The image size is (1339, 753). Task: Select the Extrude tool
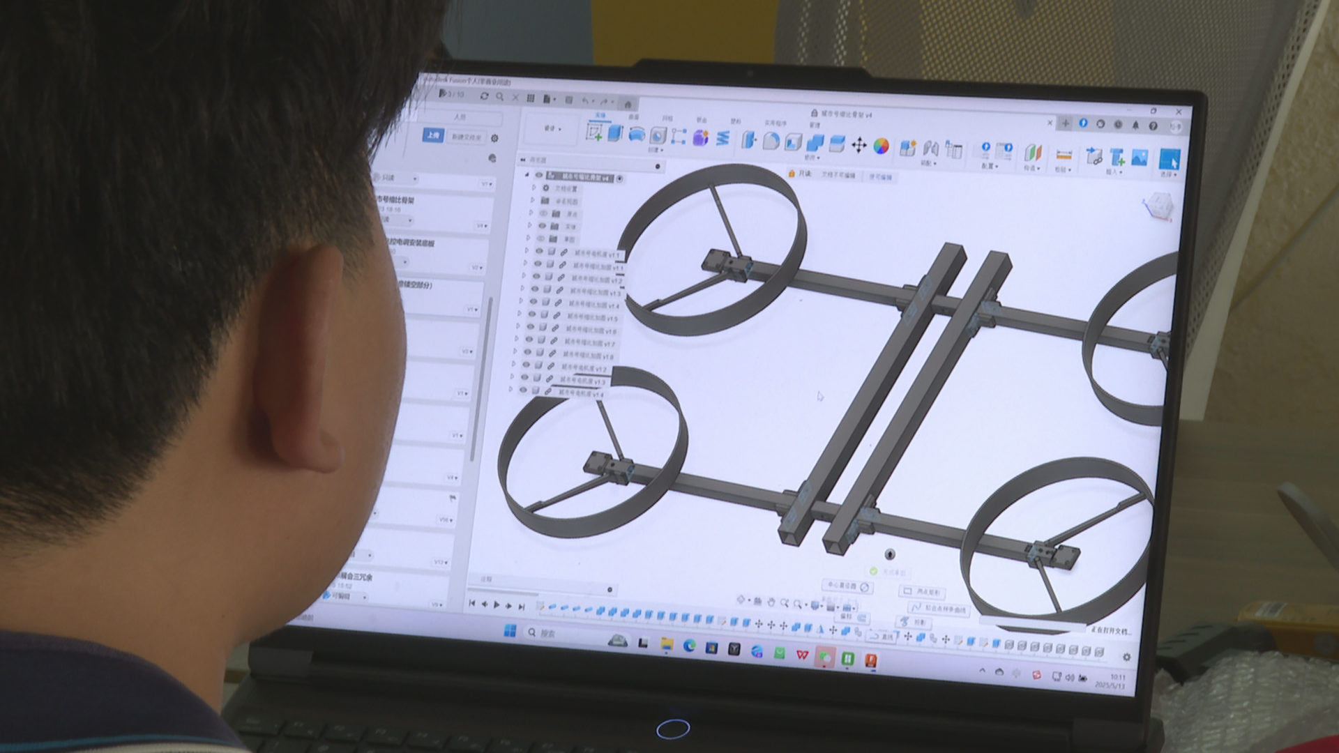coord(615,132)
